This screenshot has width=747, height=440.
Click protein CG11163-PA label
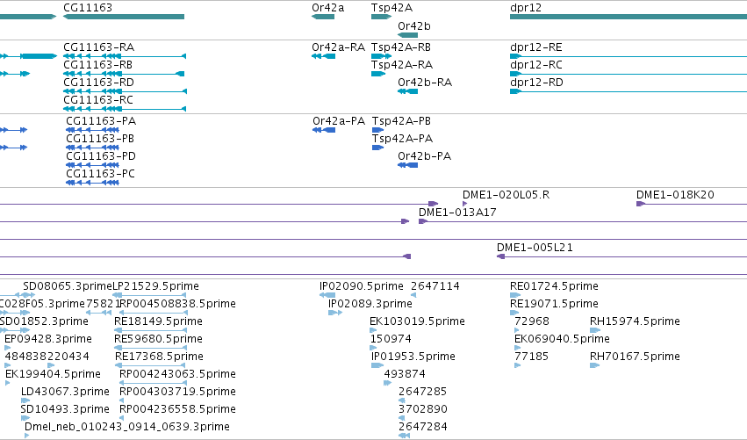(x=101, y=121)
